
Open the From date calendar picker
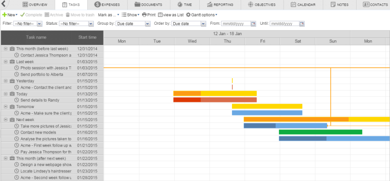click(x=253, y=23)
